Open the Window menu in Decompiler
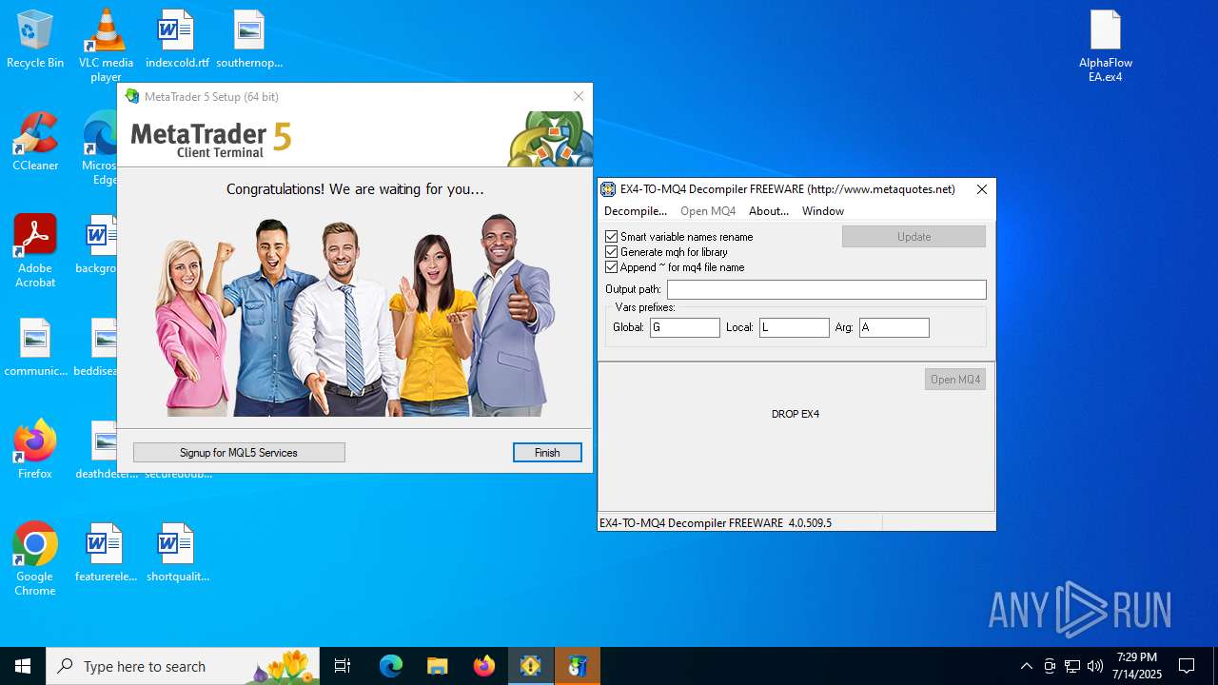The image size is (1218, 685). pyautogui.click(x=823, y=211)
